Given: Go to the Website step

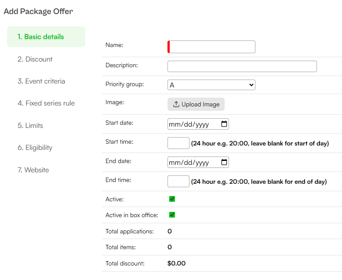Looking at the screenshot, I should [x=33, y=170].
